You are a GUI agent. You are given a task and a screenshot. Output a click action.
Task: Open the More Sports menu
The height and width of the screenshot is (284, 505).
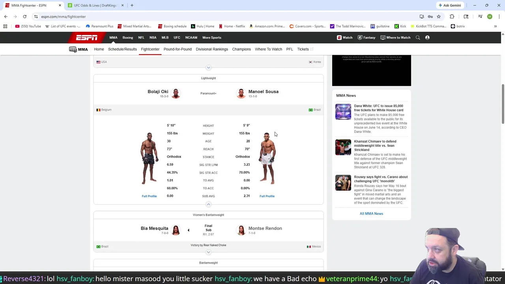pyautogui.click(x=212, y=37)
